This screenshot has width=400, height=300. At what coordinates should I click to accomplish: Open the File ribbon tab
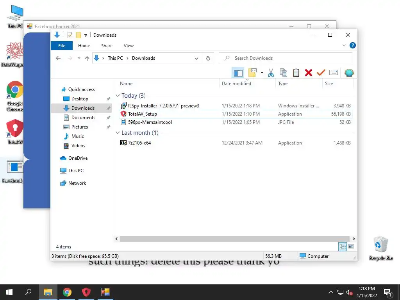click(62, 46)
